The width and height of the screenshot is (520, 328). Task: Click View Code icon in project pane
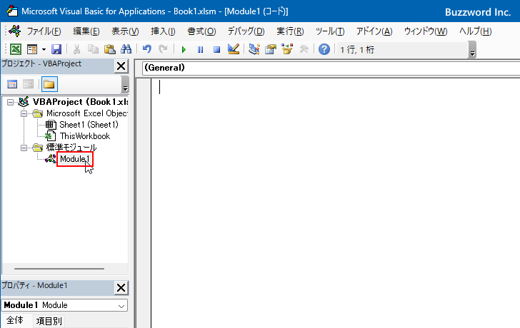(x=12, y=84)
